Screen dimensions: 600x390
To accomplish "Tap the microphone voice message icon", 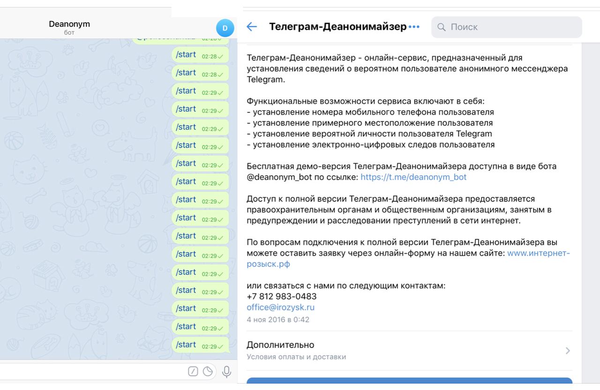I will pos(226,372).
